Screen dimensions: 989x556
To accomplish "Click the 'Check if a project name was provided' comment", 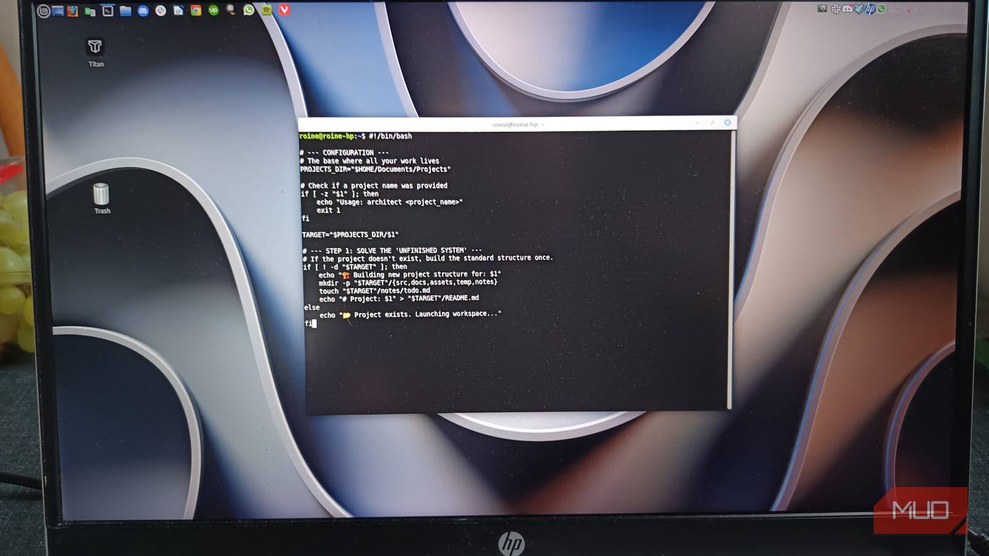I will point(378,185).
